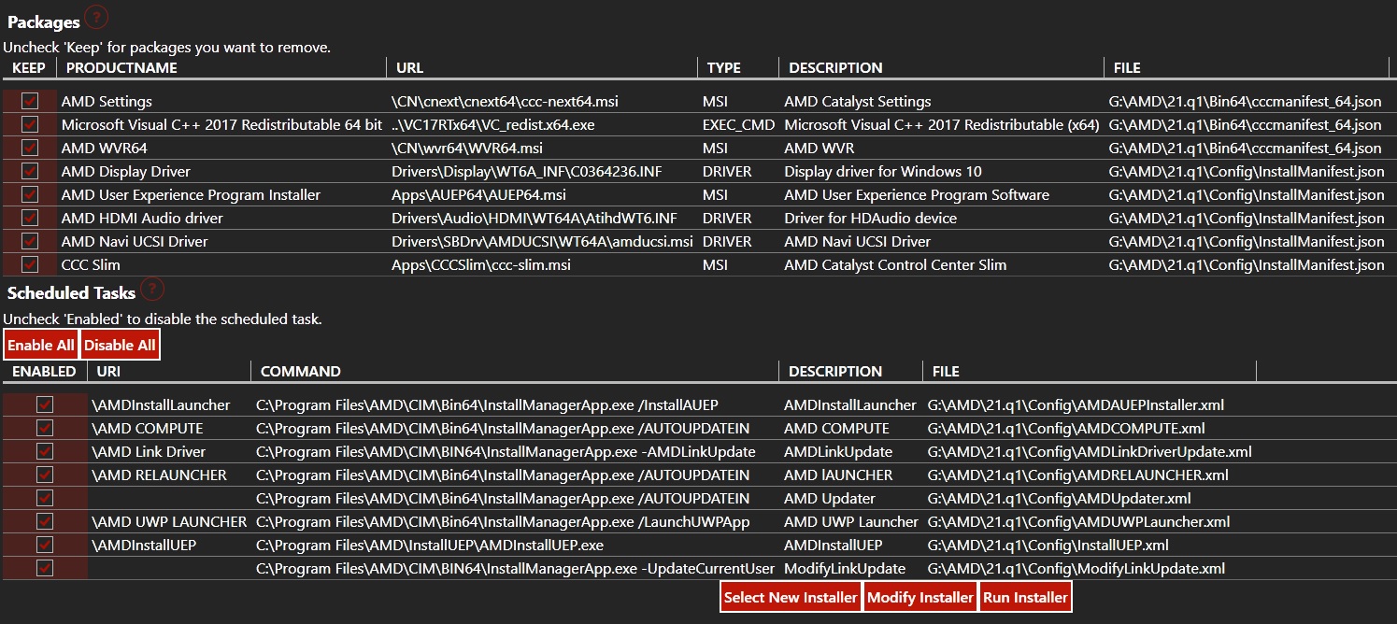Select the amducsi.msi URL cell

542,241
